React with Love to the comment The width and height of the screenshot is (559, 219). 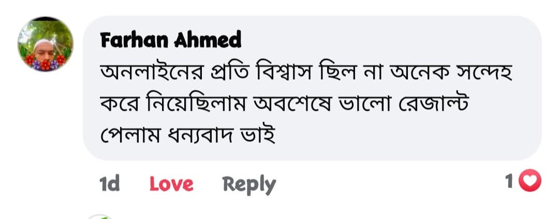click(171, 184)
